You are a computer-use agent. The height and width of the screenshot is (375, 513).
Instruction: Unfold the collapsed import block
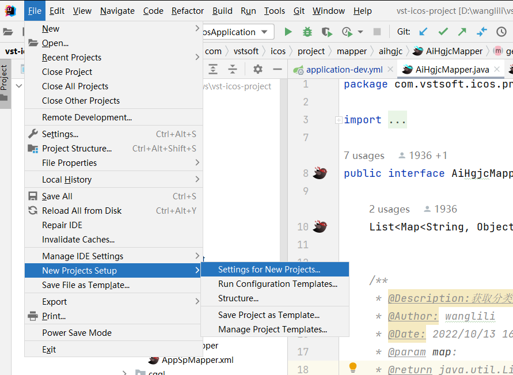tap(339, 120)
